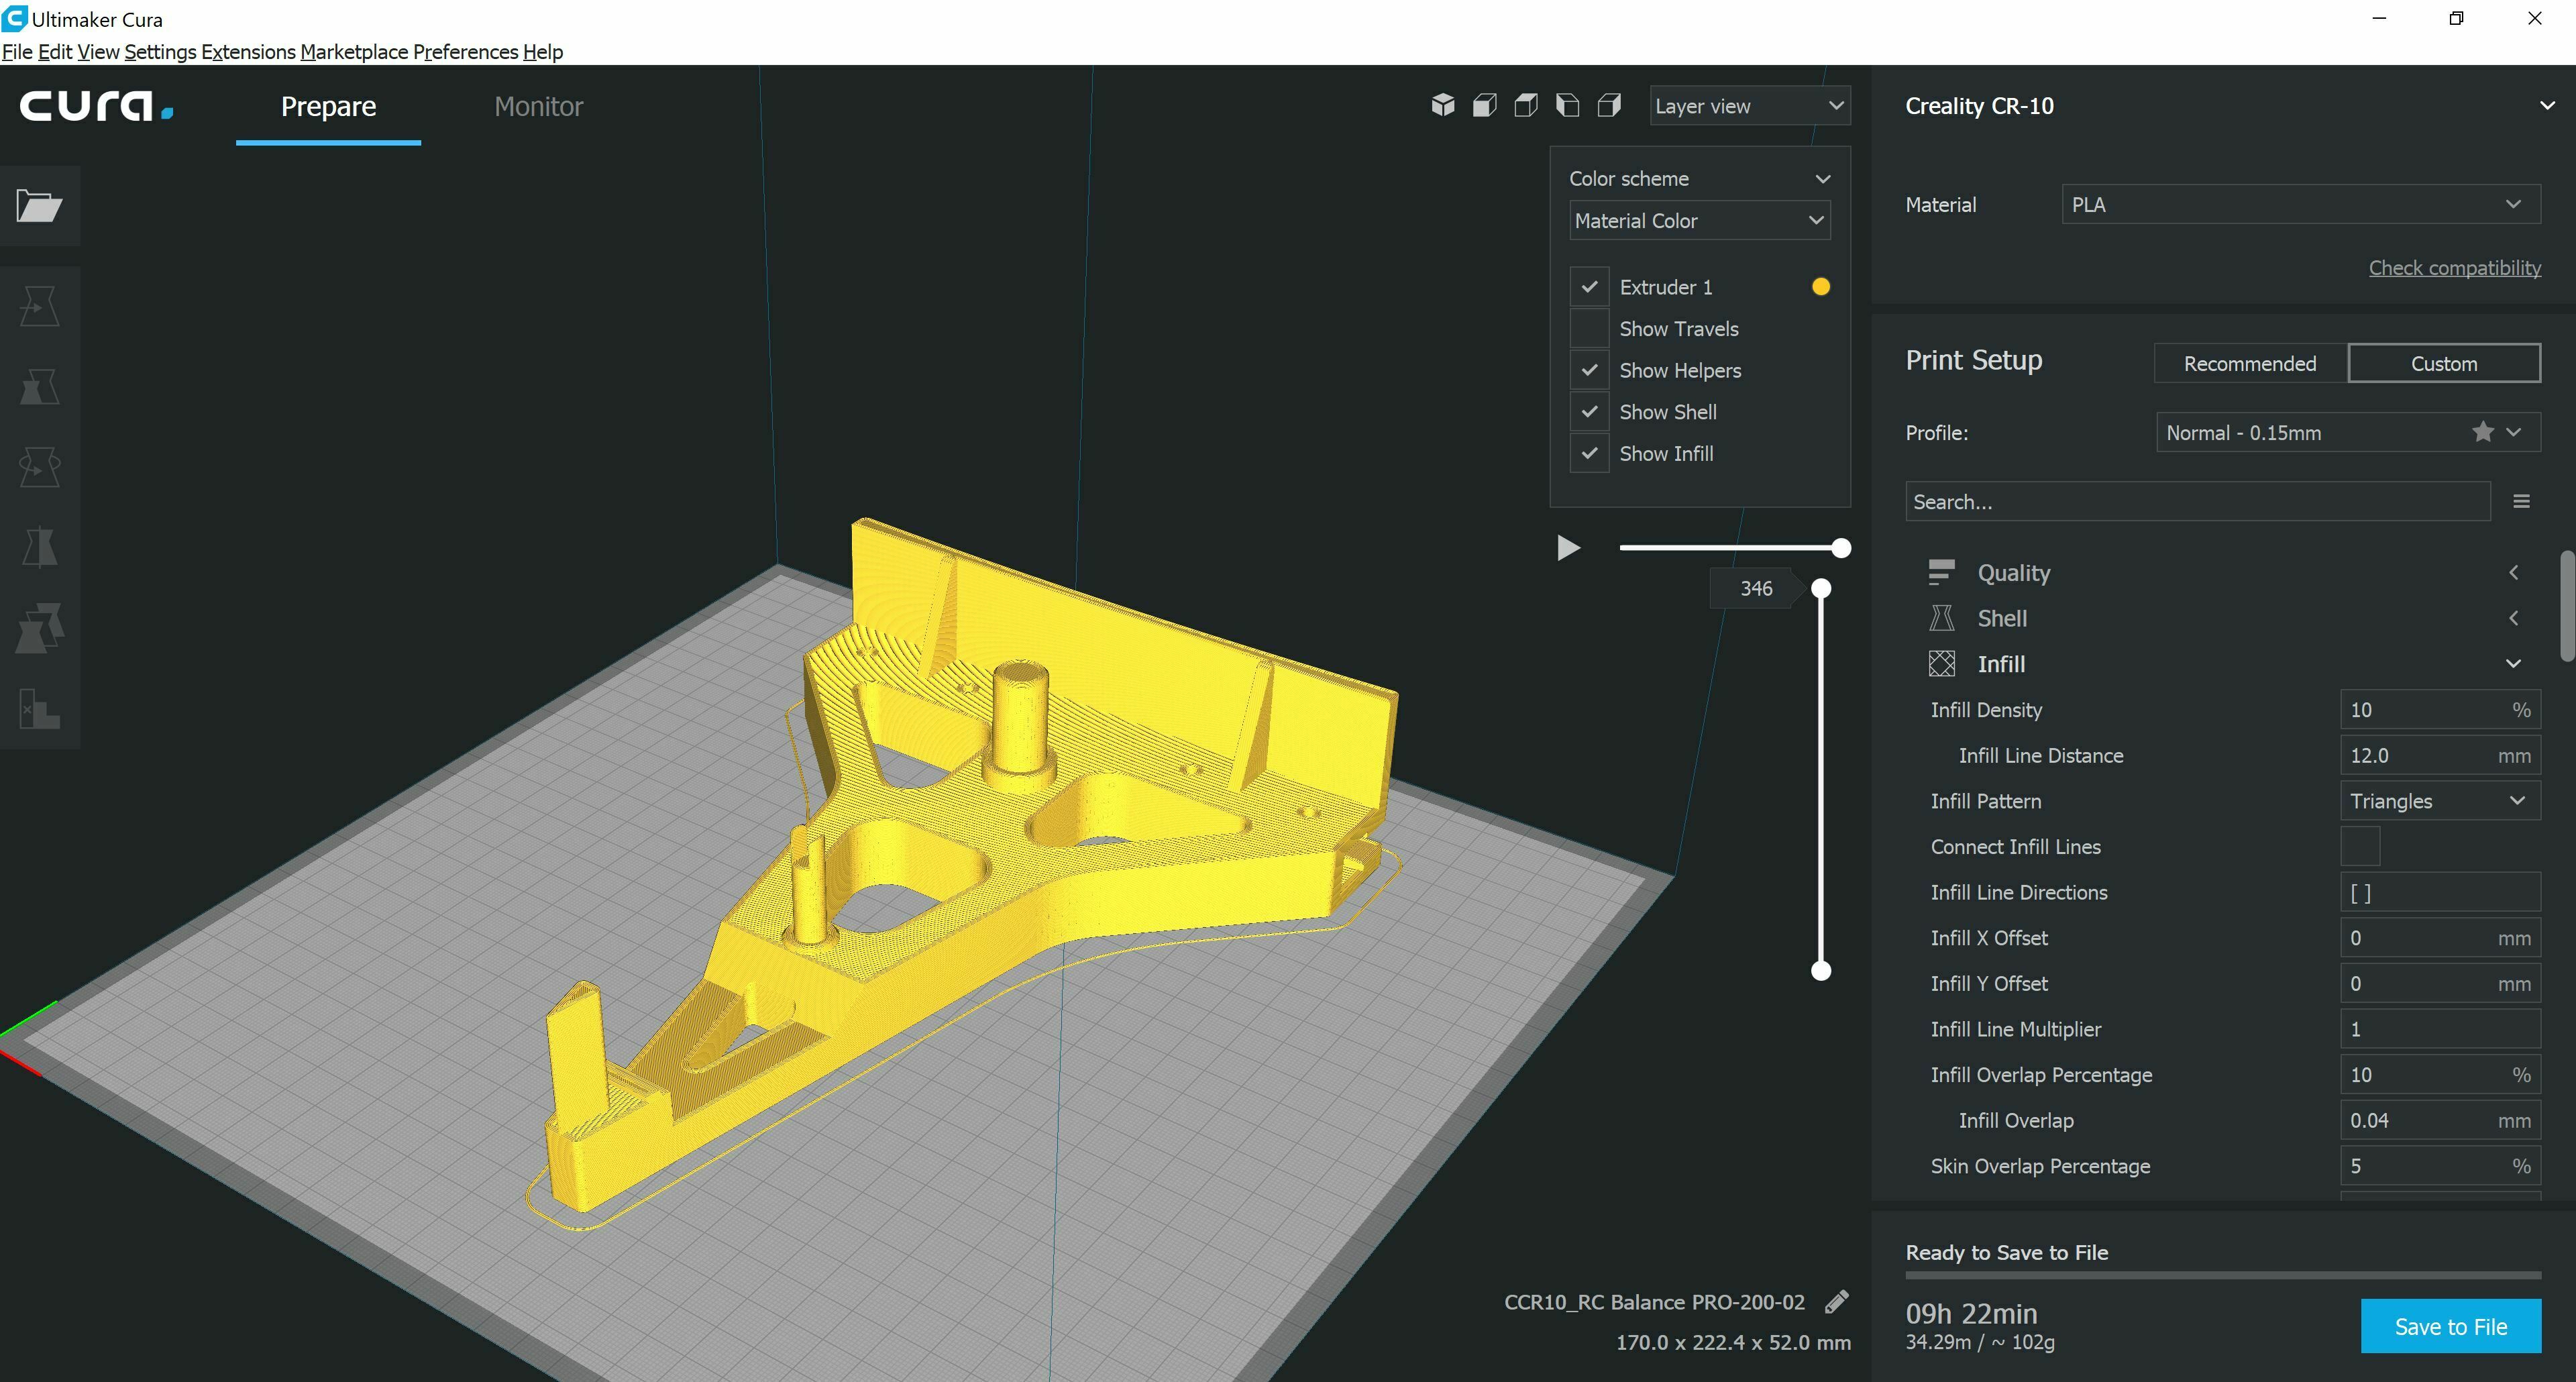2576x1382 pixels.
Task: Switch to the Monitor tab
Action: click(x=538, y=106)
